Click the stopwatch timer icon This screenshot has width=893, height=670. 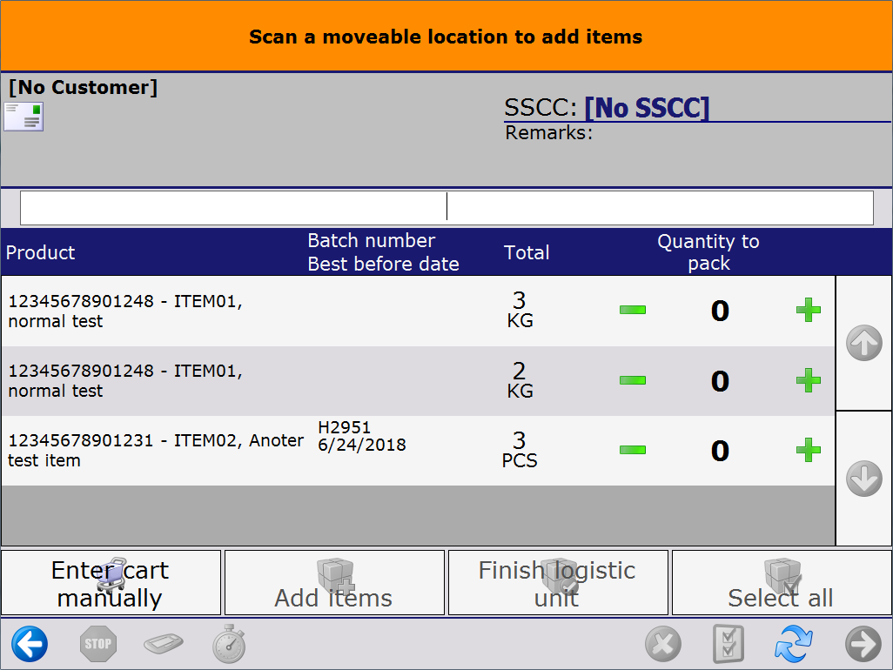(228, 644)
